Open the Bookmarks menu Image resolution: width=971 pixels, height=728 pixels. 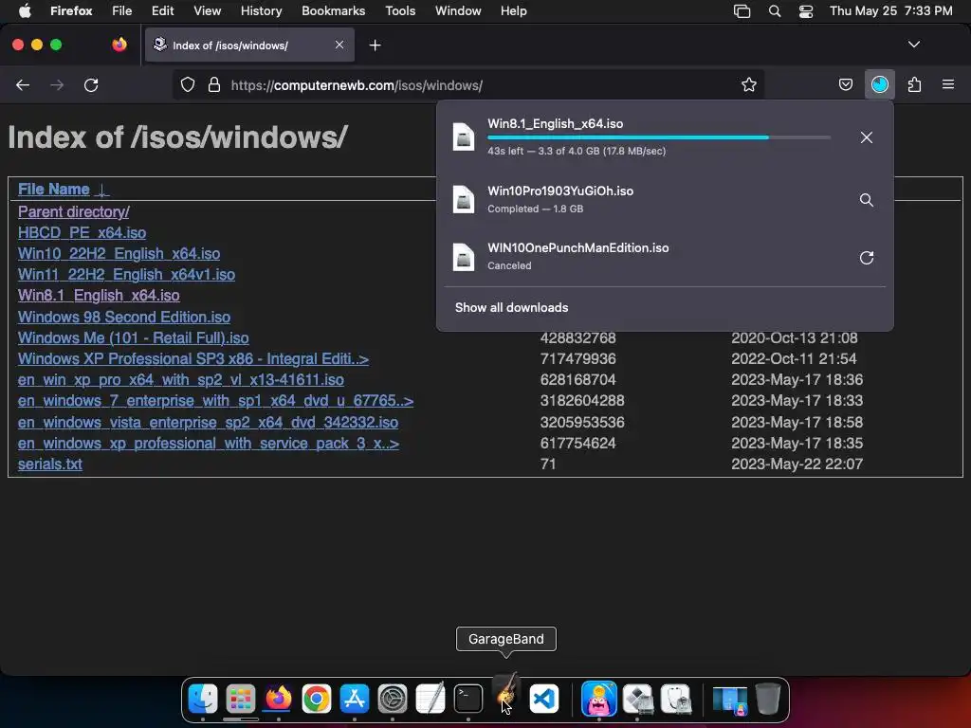(x=333, y=11)
